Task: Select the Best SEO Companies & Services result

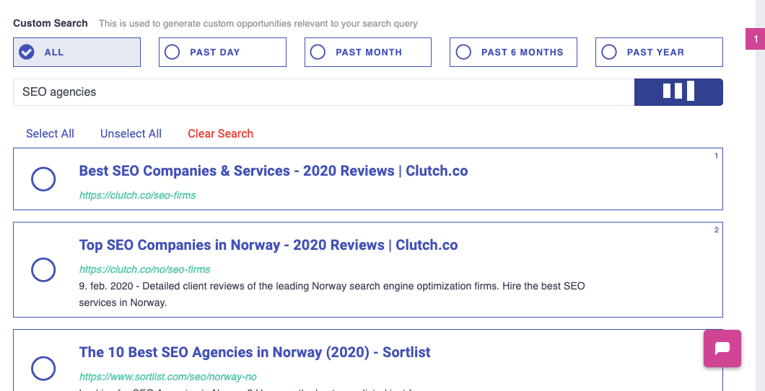Action: 43,179
